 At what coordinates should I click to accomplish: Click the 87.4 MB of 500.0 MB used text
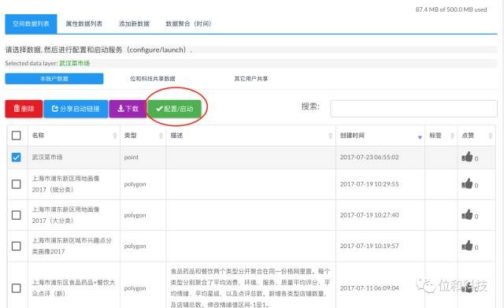[x=451, y=9]
